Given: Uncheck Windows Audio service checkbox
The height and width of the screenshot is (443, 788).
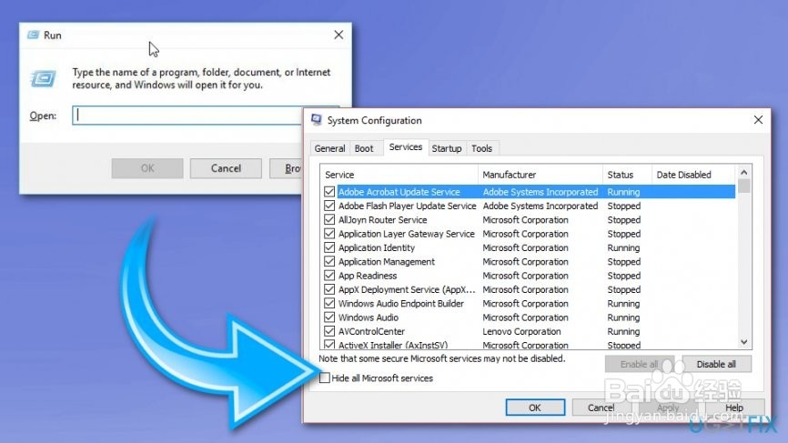Looking at the screenshot, I should (329, 317).
